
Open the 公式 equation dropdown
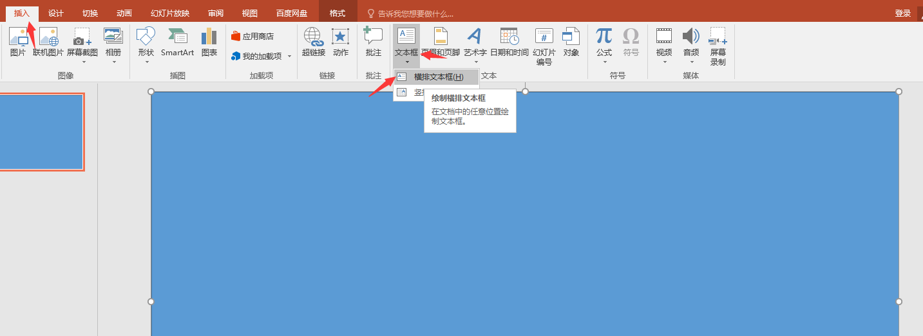point(604,46)
